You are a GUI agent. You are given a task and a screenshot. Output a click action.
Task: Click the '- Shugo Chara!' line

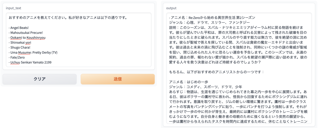click(x=19, y=48)
